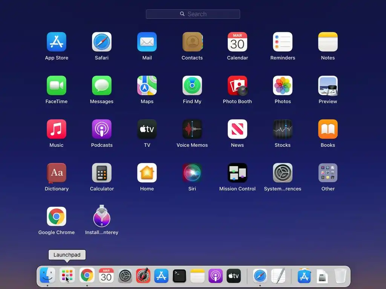The height and width of the screenshot is (289, 386).
Task: Launch Google Chrome from Launchpad grid
Action: point(57,216)
